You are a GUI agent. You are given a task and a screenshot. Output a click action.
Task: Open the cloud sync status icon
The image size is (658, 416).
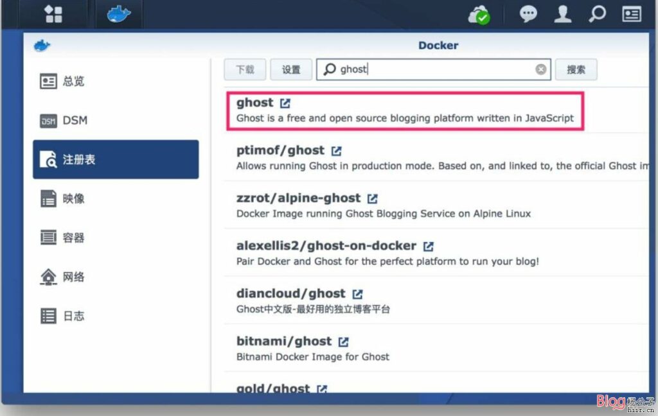pyautogui.click(x=479, y=15)
